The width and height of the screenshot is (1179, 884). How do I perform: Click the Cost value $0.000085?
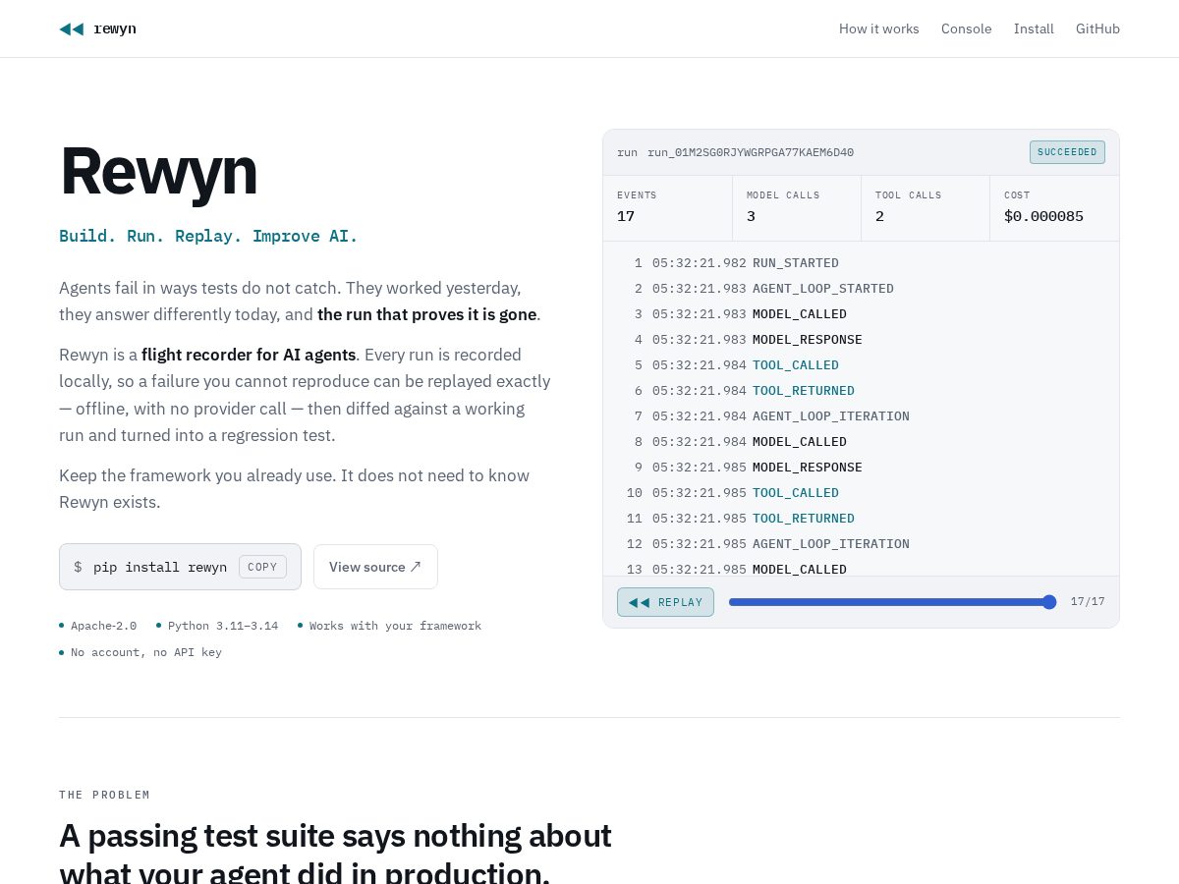(x=1043, y=216)
